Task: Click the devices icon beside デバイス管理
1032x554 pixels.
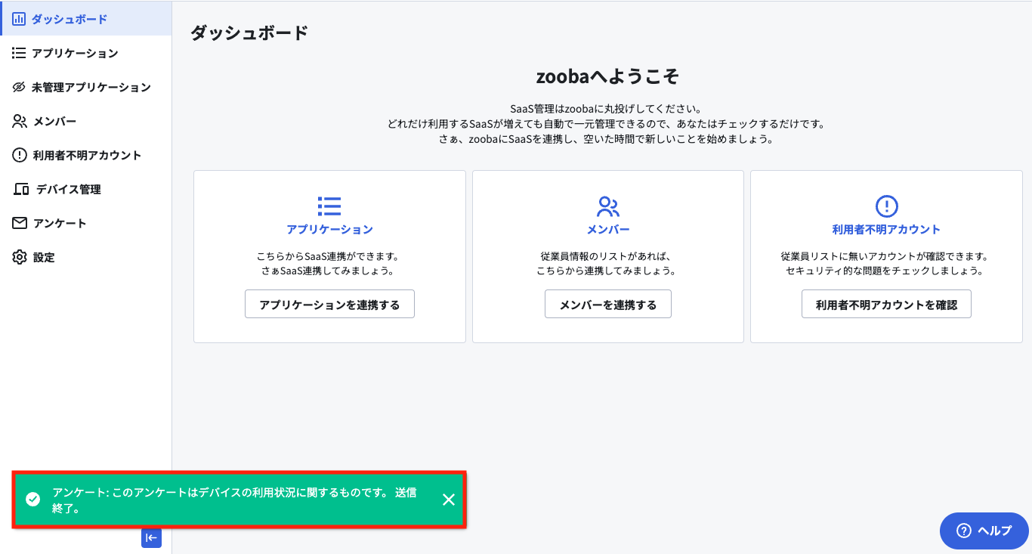Action: [21, 189]
